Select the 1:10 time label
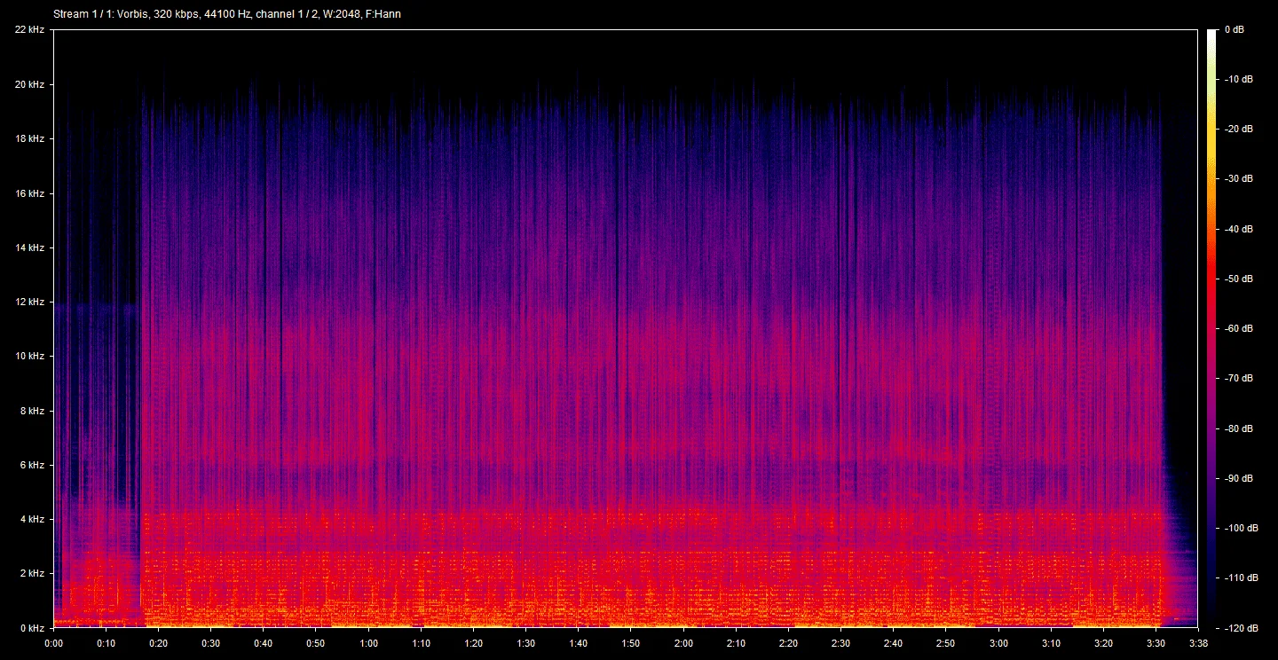The image size is (1278, 660). point(421,643)
